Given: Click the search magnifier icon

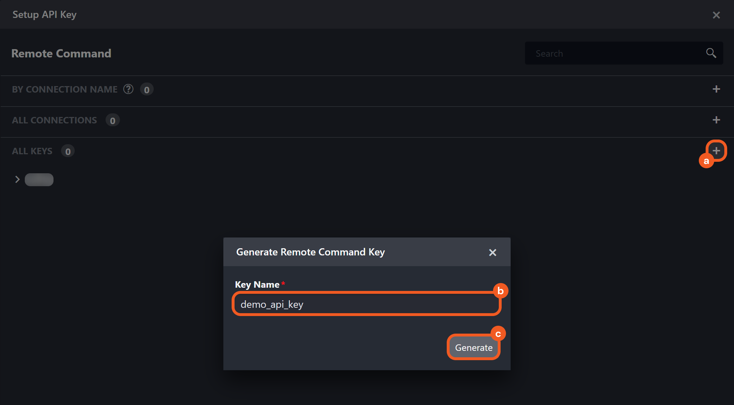Looking at the screenshot, I should tap(711, 53).
